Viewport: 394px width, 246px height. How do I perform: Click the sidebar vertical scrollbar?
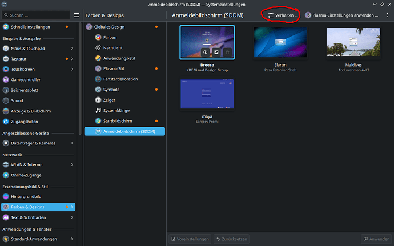coord(80,79)
